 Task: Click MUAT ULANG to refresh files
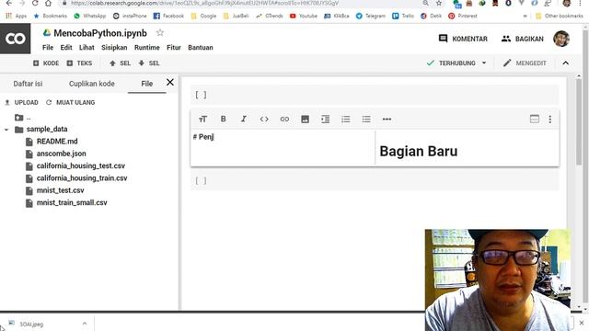[70, 102]
